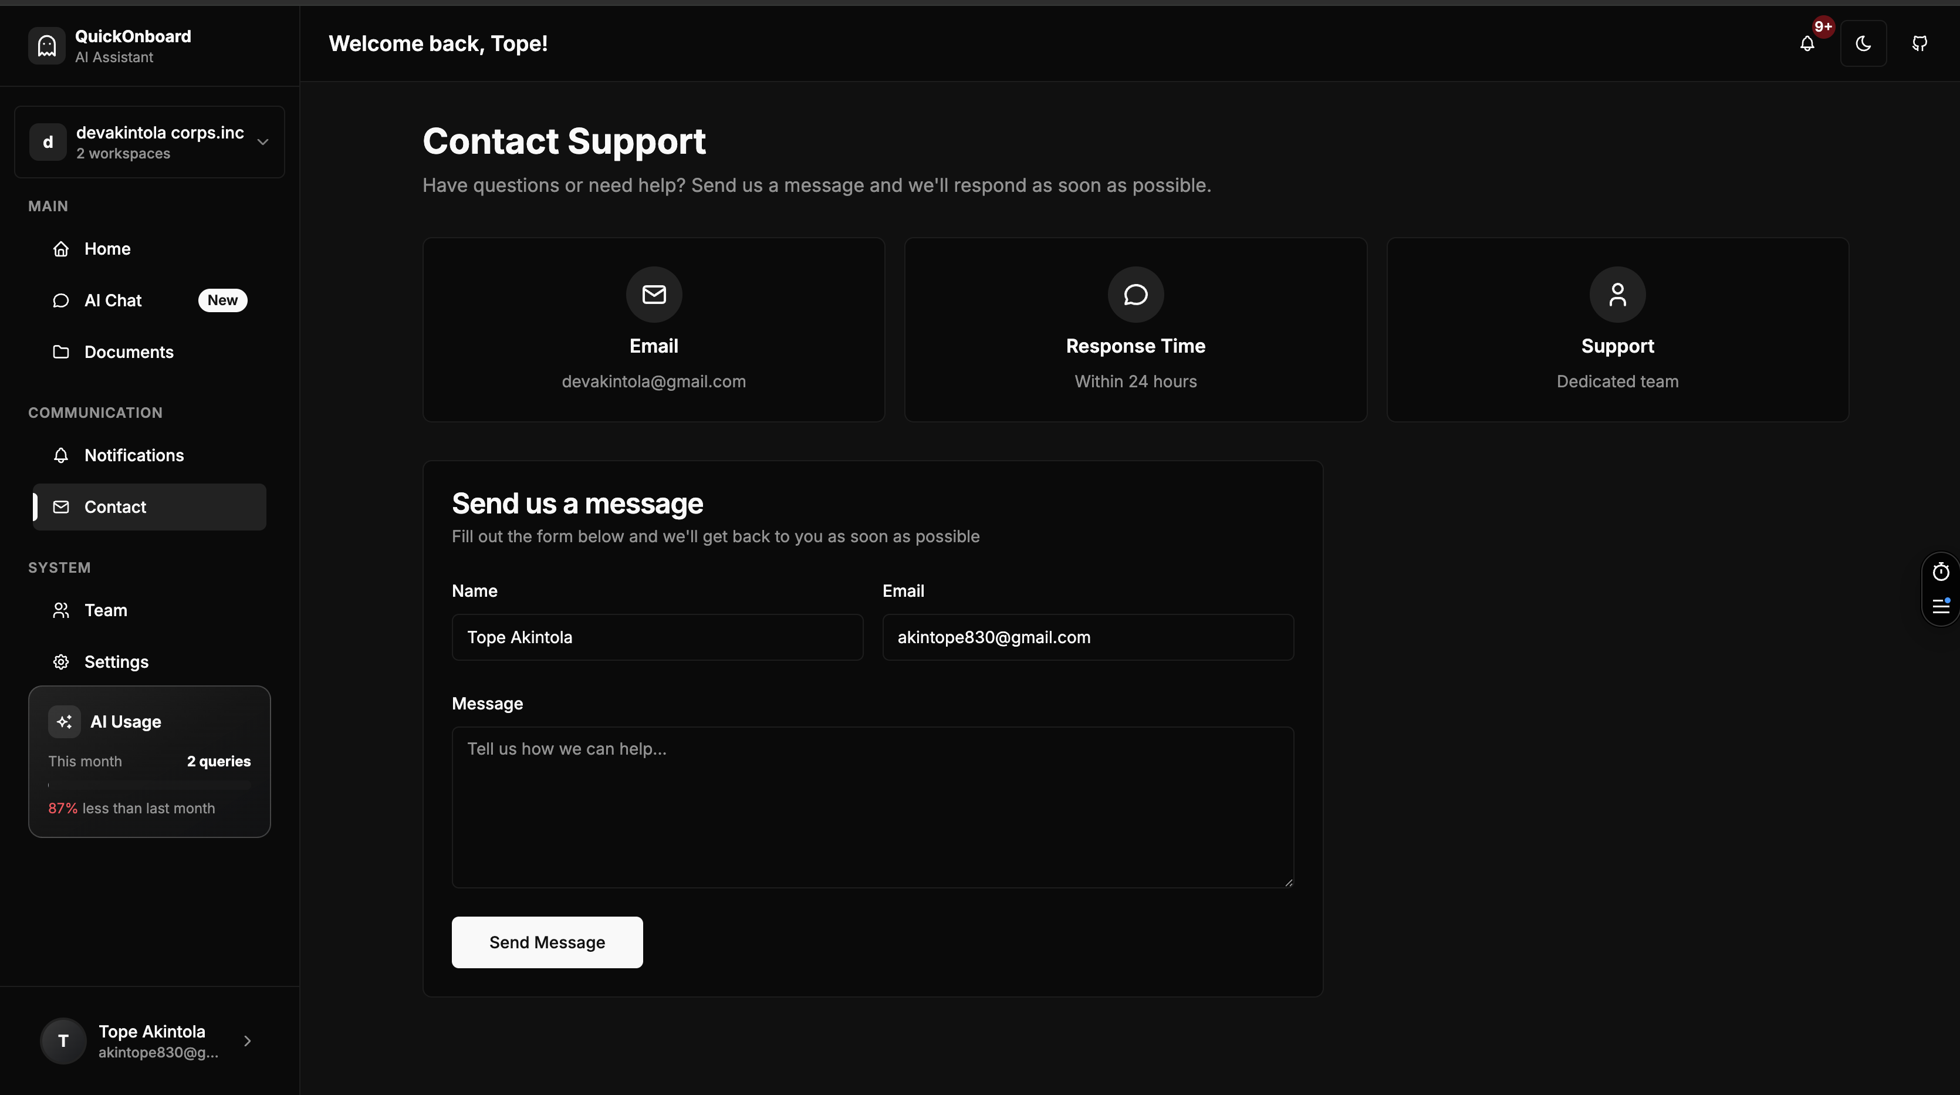Go to Documents in the sidebar
The height and width of the screenshot is (1095, 1960).
click(x=129, y=352)
